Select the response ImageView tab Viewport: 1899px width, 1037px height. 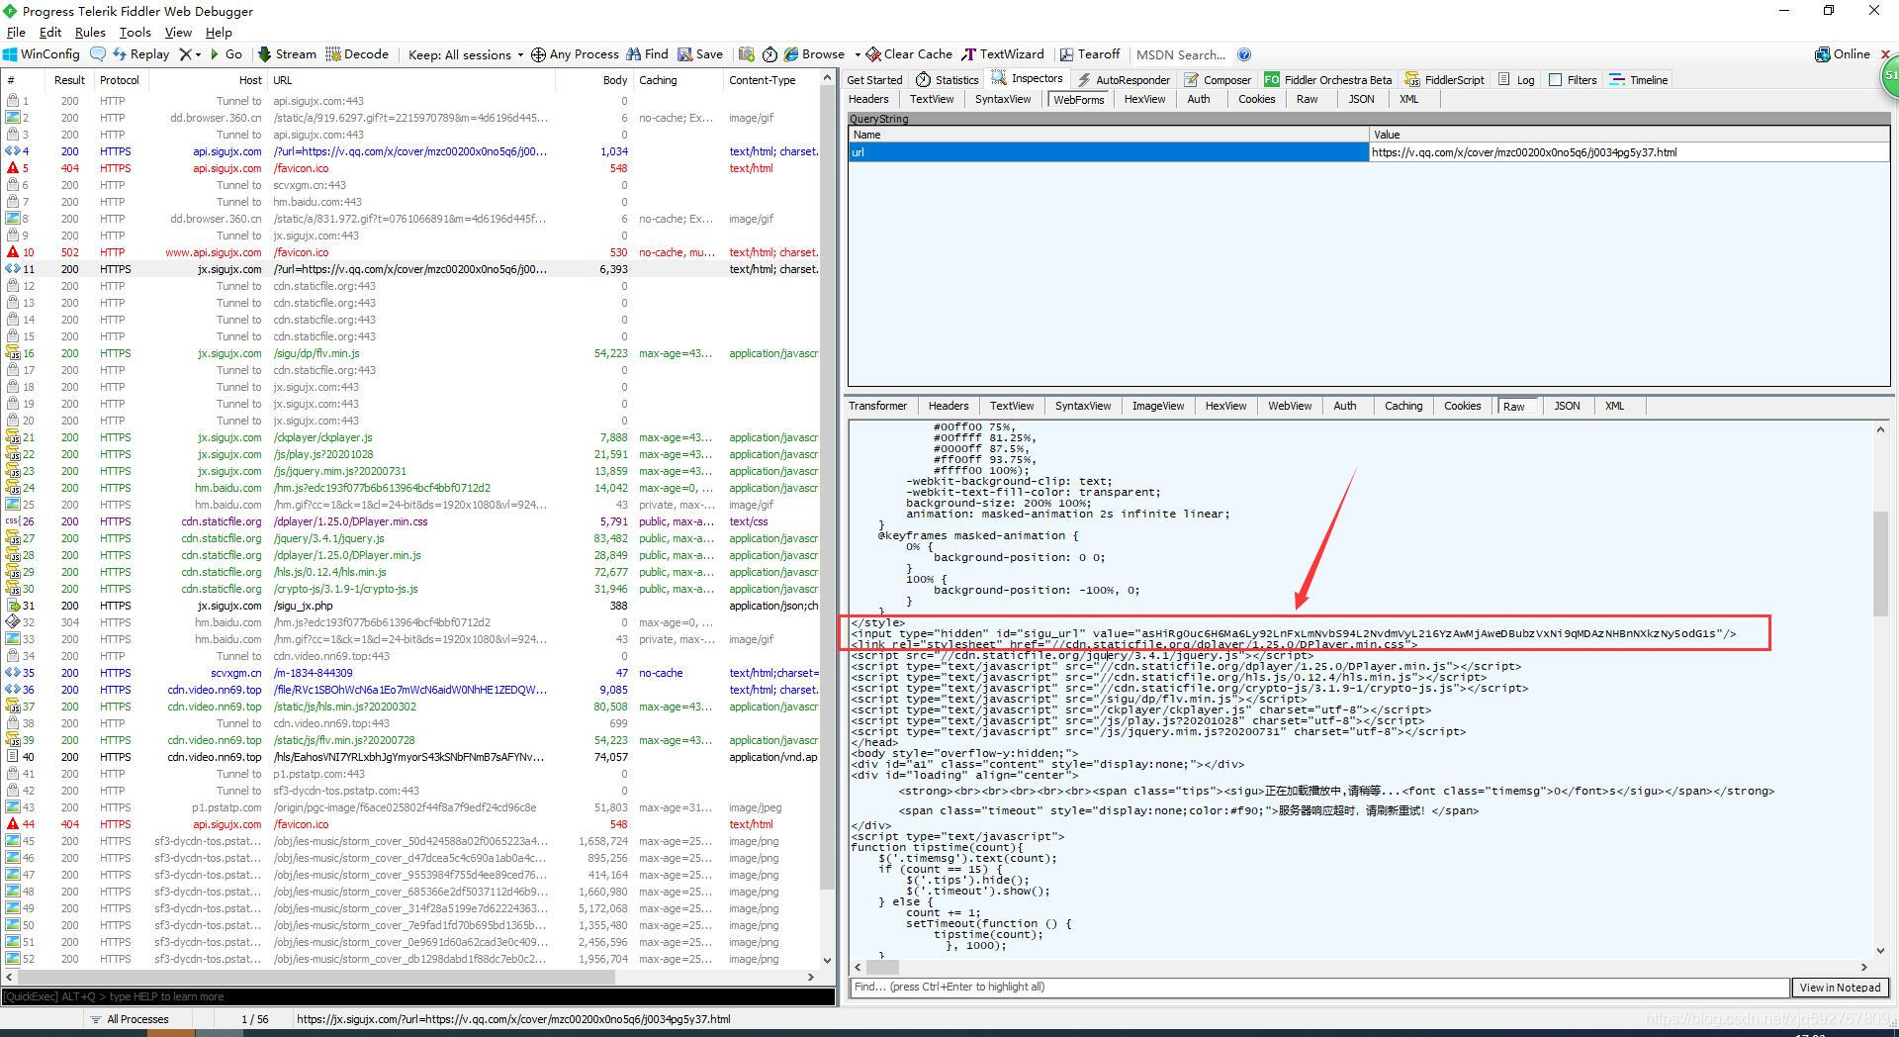pyautogui.click(x=1158, y=406)
